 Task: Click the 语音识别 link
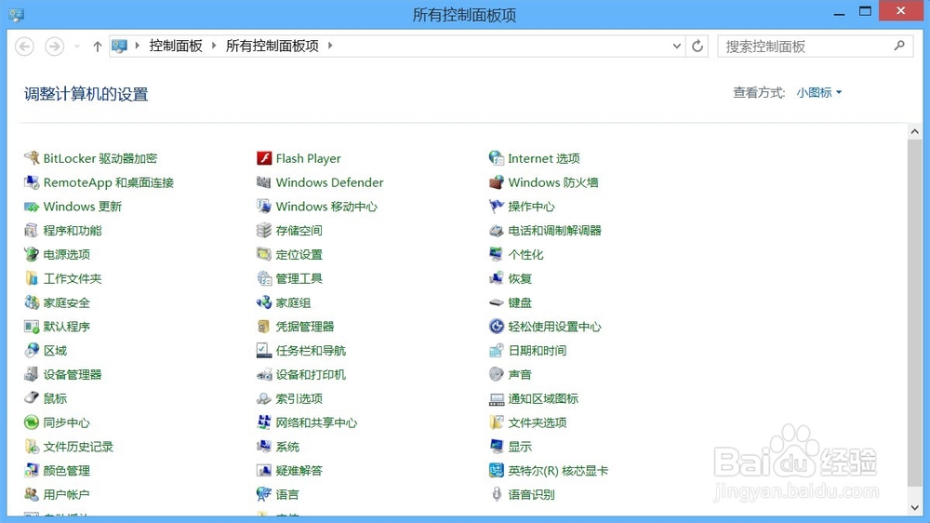(x=531, y=494)
